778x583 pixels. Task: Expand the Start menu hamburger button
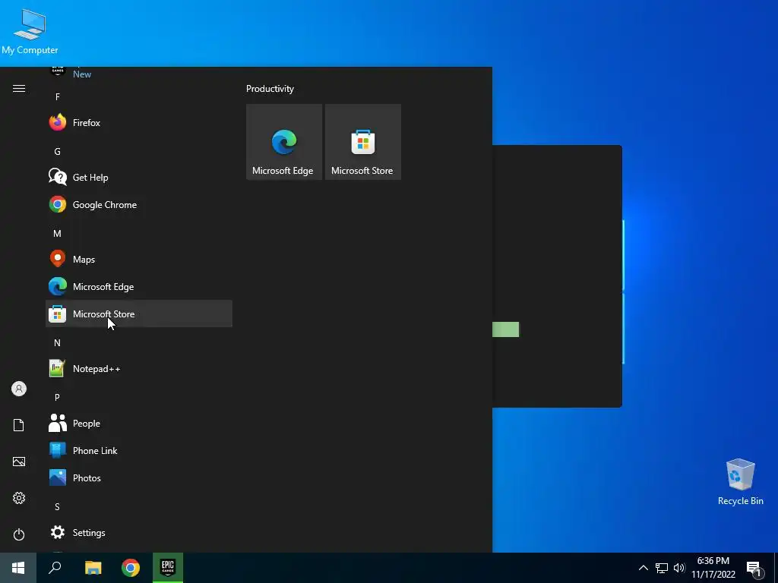pyautogui.click(x=19, y=88)
